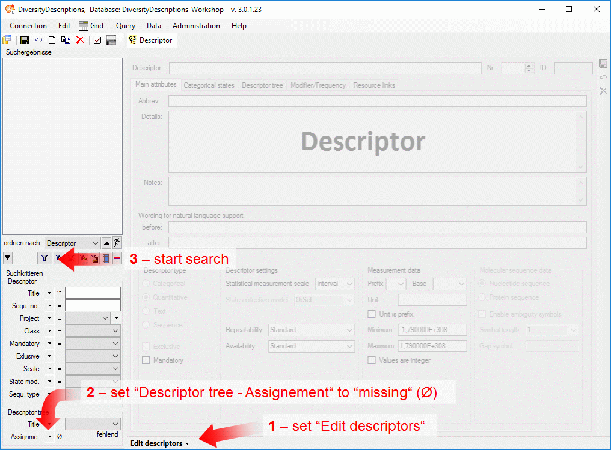Viewport: 611px width, 450px height.
Task: Click the floppy disk Save icon
Action: point(25,40)
